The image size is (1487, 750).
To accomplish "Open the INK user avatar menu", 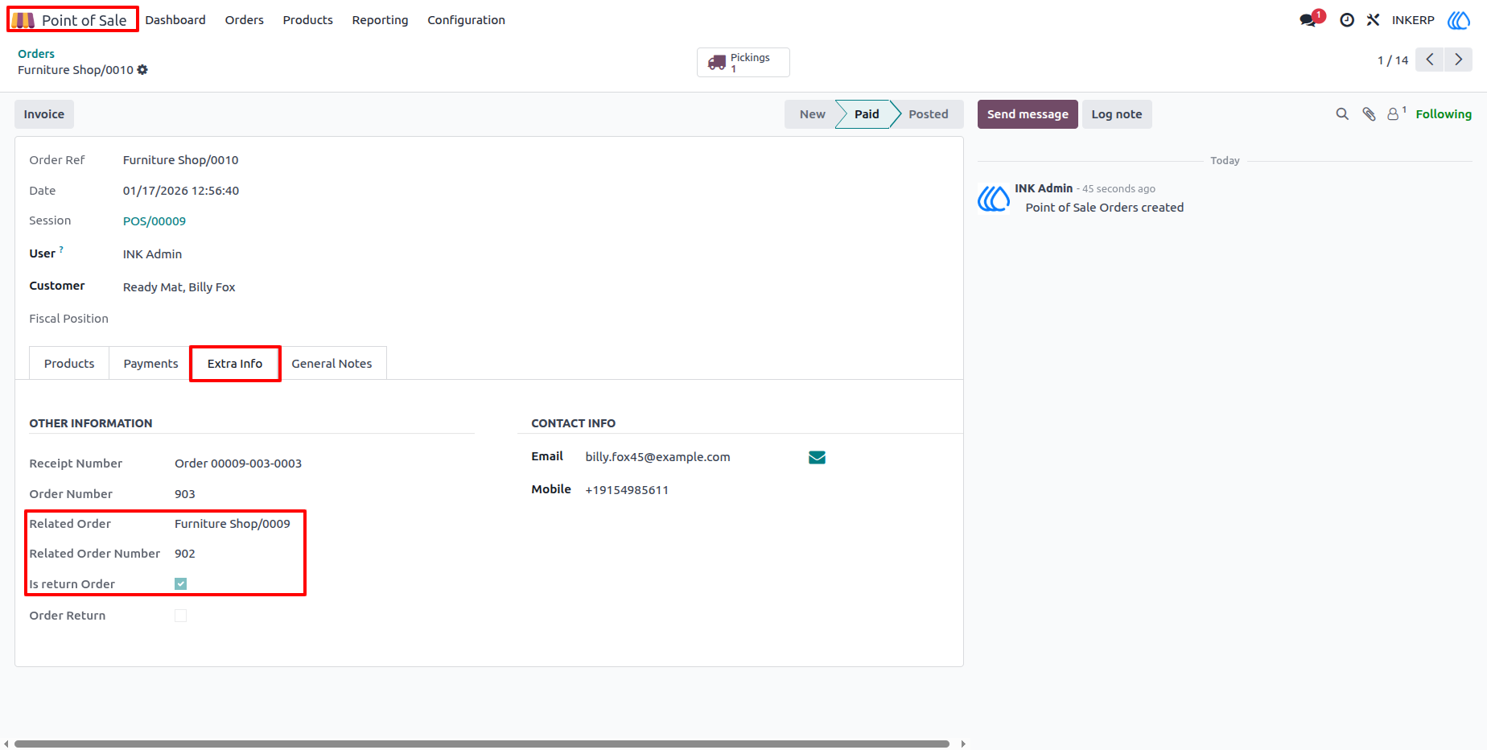I will tap(1459, 20).
